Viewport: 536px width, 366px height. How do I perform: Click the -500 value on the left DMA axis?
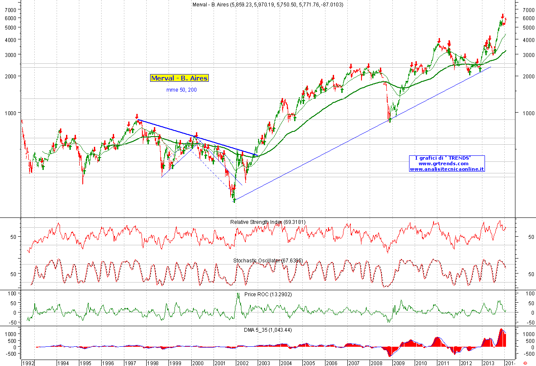pyautogui.click(x=12, y=354)
